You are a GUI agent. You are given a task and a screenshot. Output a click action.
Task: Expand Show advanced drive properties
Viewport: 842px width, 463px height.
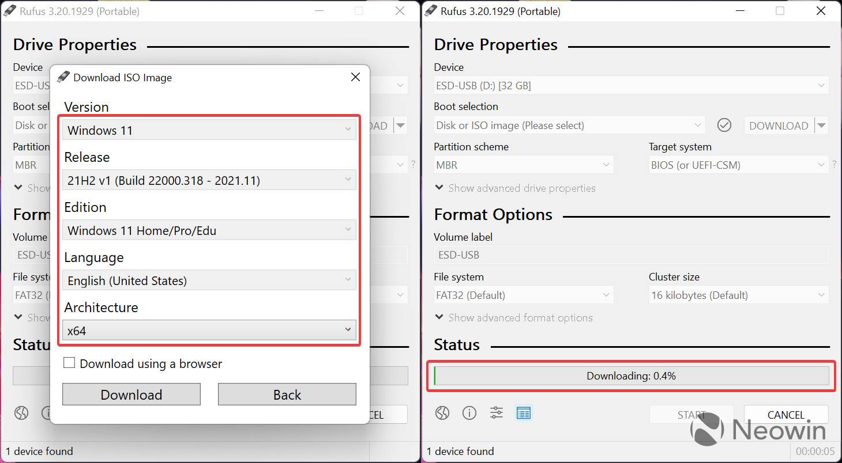(x=515, y=188)
